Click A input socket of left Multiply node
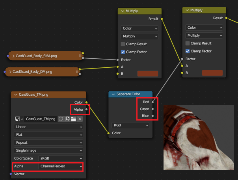The height and width of the screenshot is (180, 238). coord(118,67)
